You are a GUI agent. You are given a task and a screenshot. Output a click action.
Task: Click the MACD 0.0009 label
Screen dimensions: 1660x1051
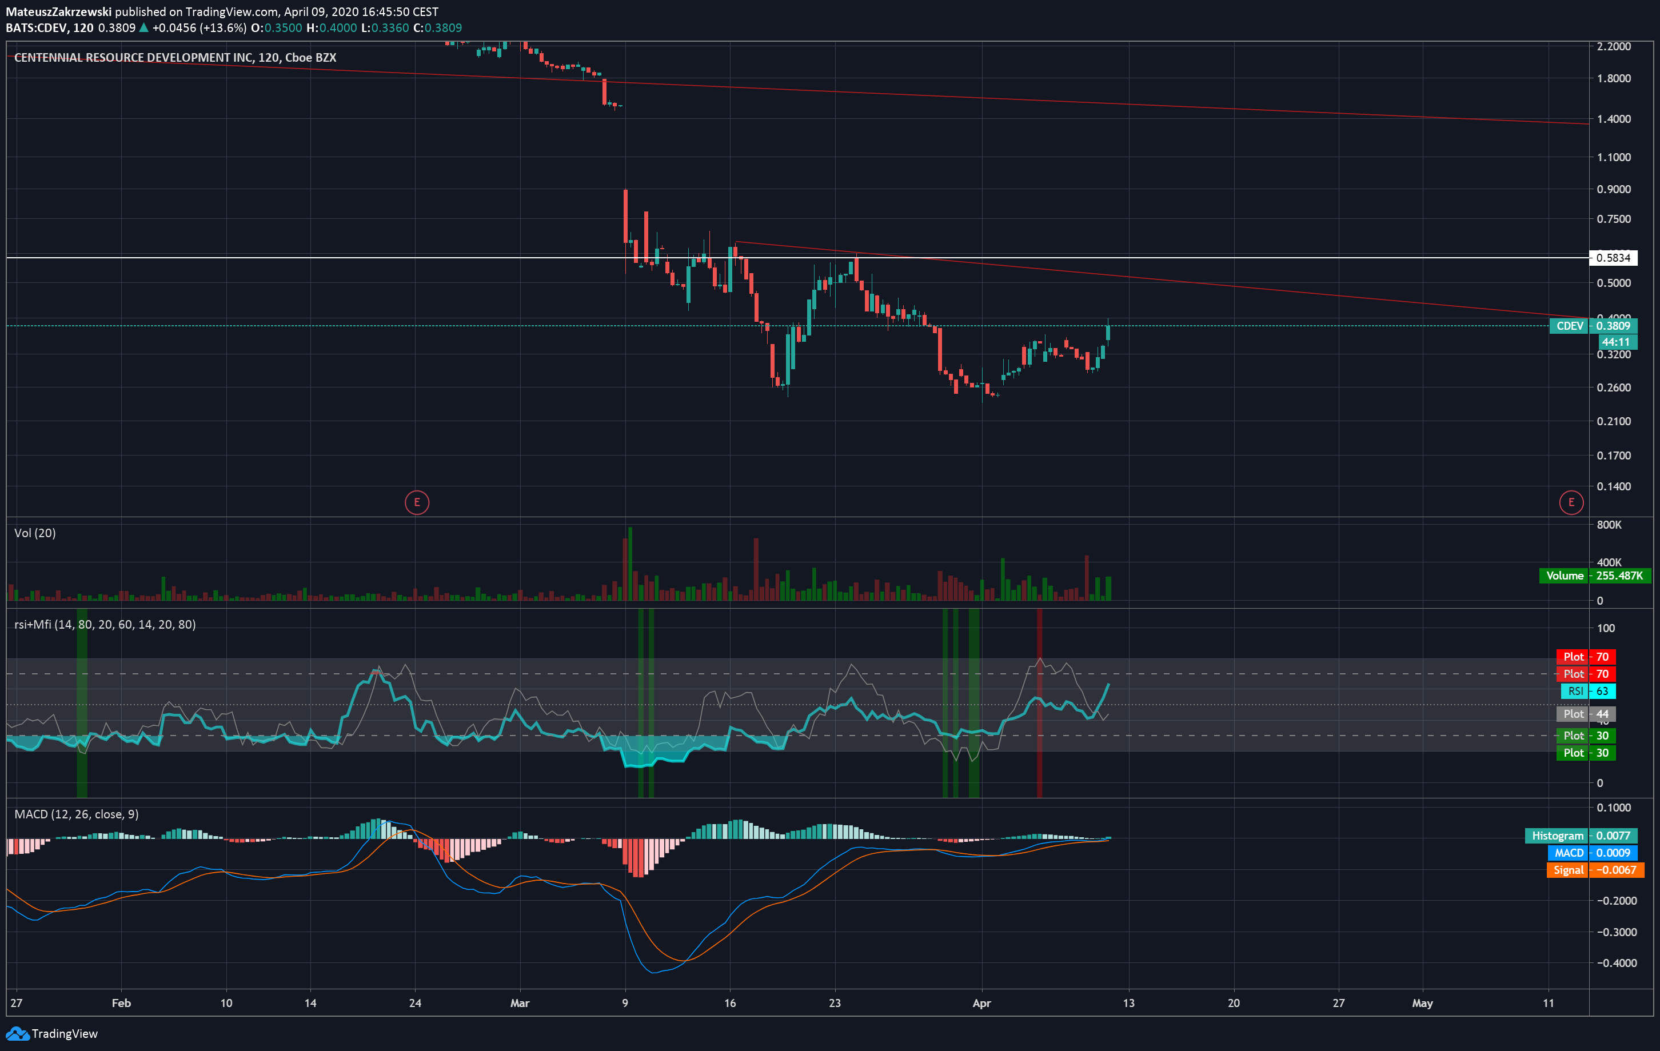(x=1592, y=853)
